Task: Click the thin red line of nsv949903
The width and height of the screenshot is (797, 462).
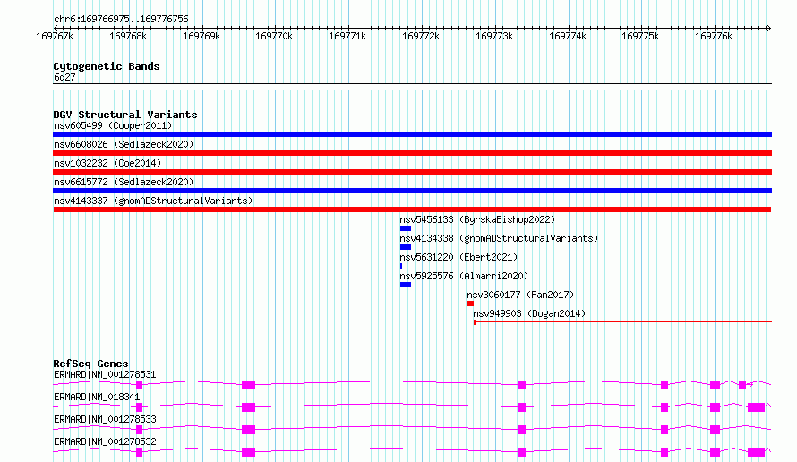Action: coord(622,321)
